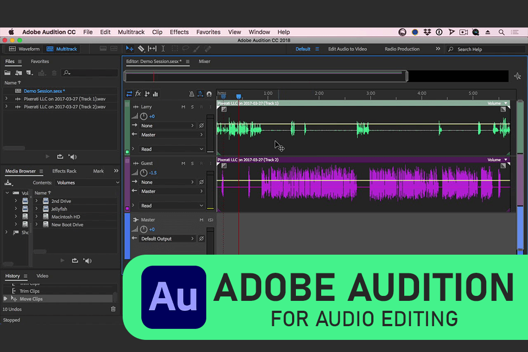Click the blue playhead marker on timeline
Viewport: 528px width, 352px height.
(x=238, y=97)
